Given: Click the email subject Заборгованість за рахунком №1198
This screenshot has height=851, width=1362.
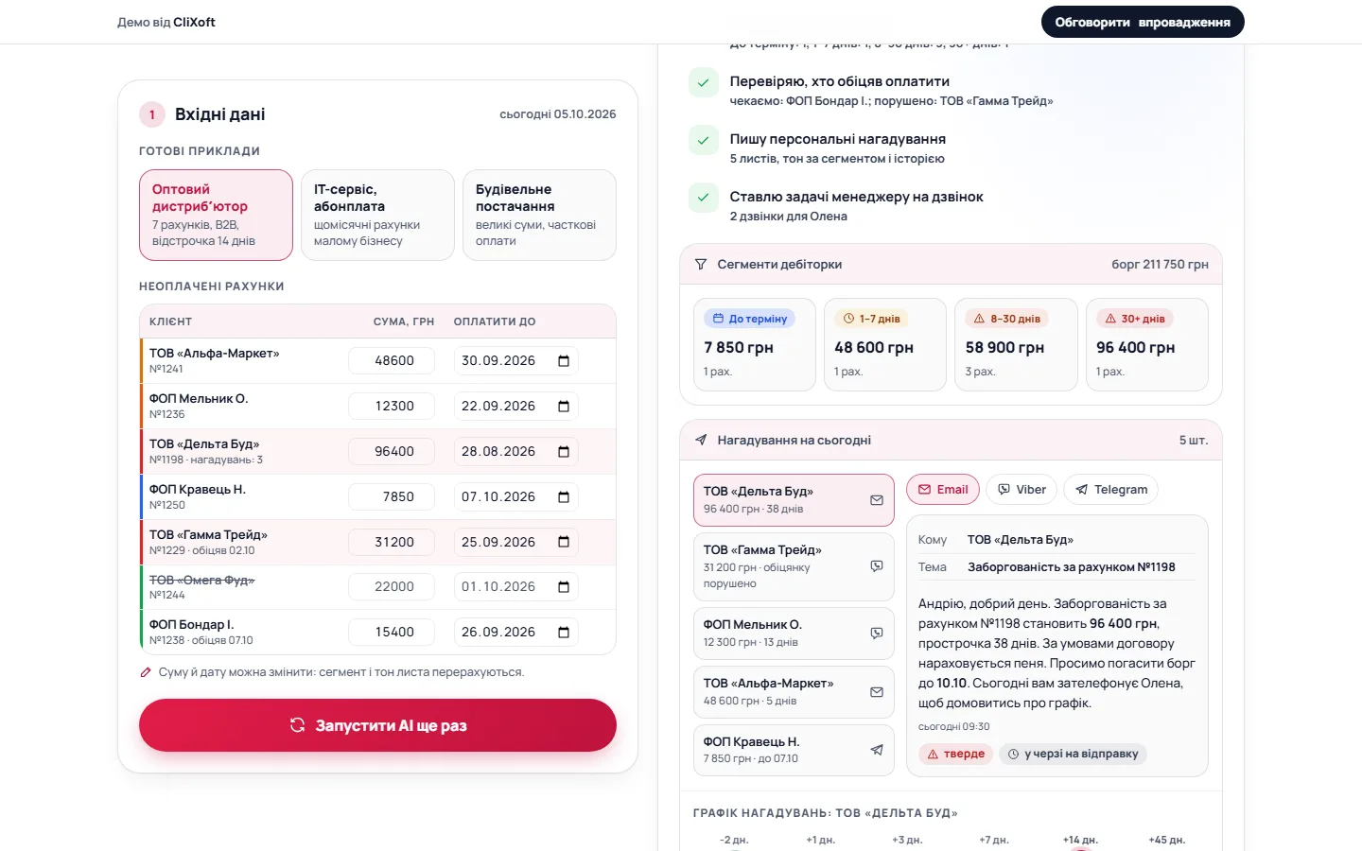Looking at the screenshot, I should point(1071,567).
